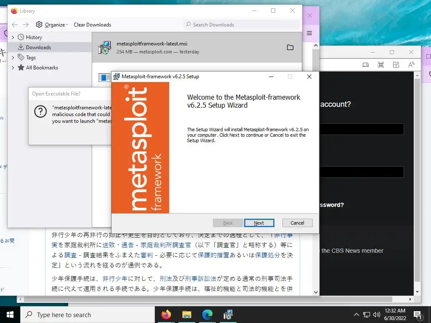
Task: Open File Explorer from taskbar
Action: 186,315
